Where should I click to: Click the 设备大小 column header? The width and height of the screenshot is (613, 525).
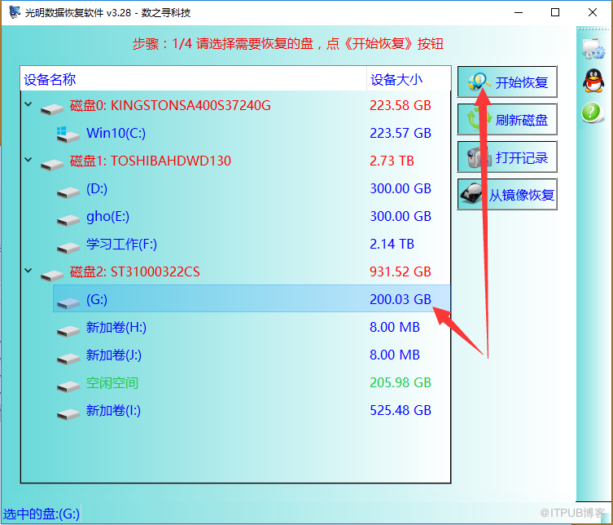(x=409, y=79)
